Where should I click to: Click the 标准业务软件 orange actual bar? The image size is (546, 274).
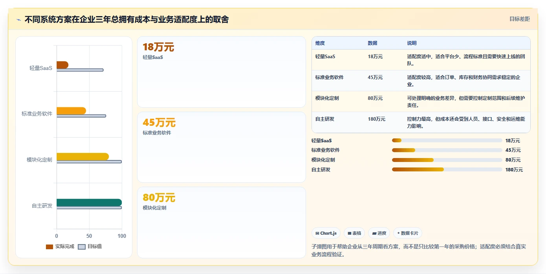pos(71,111)
